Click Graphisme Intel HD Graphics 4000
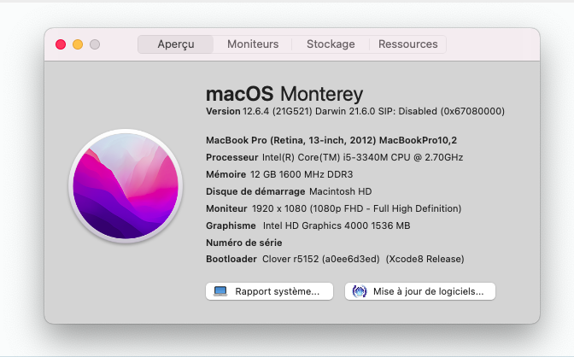The image size is (574, 357). point(307,225)
